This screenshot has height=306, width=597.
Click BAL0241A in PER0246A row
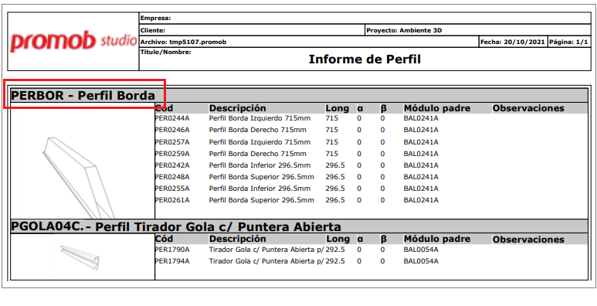click(x=421, y=130)
